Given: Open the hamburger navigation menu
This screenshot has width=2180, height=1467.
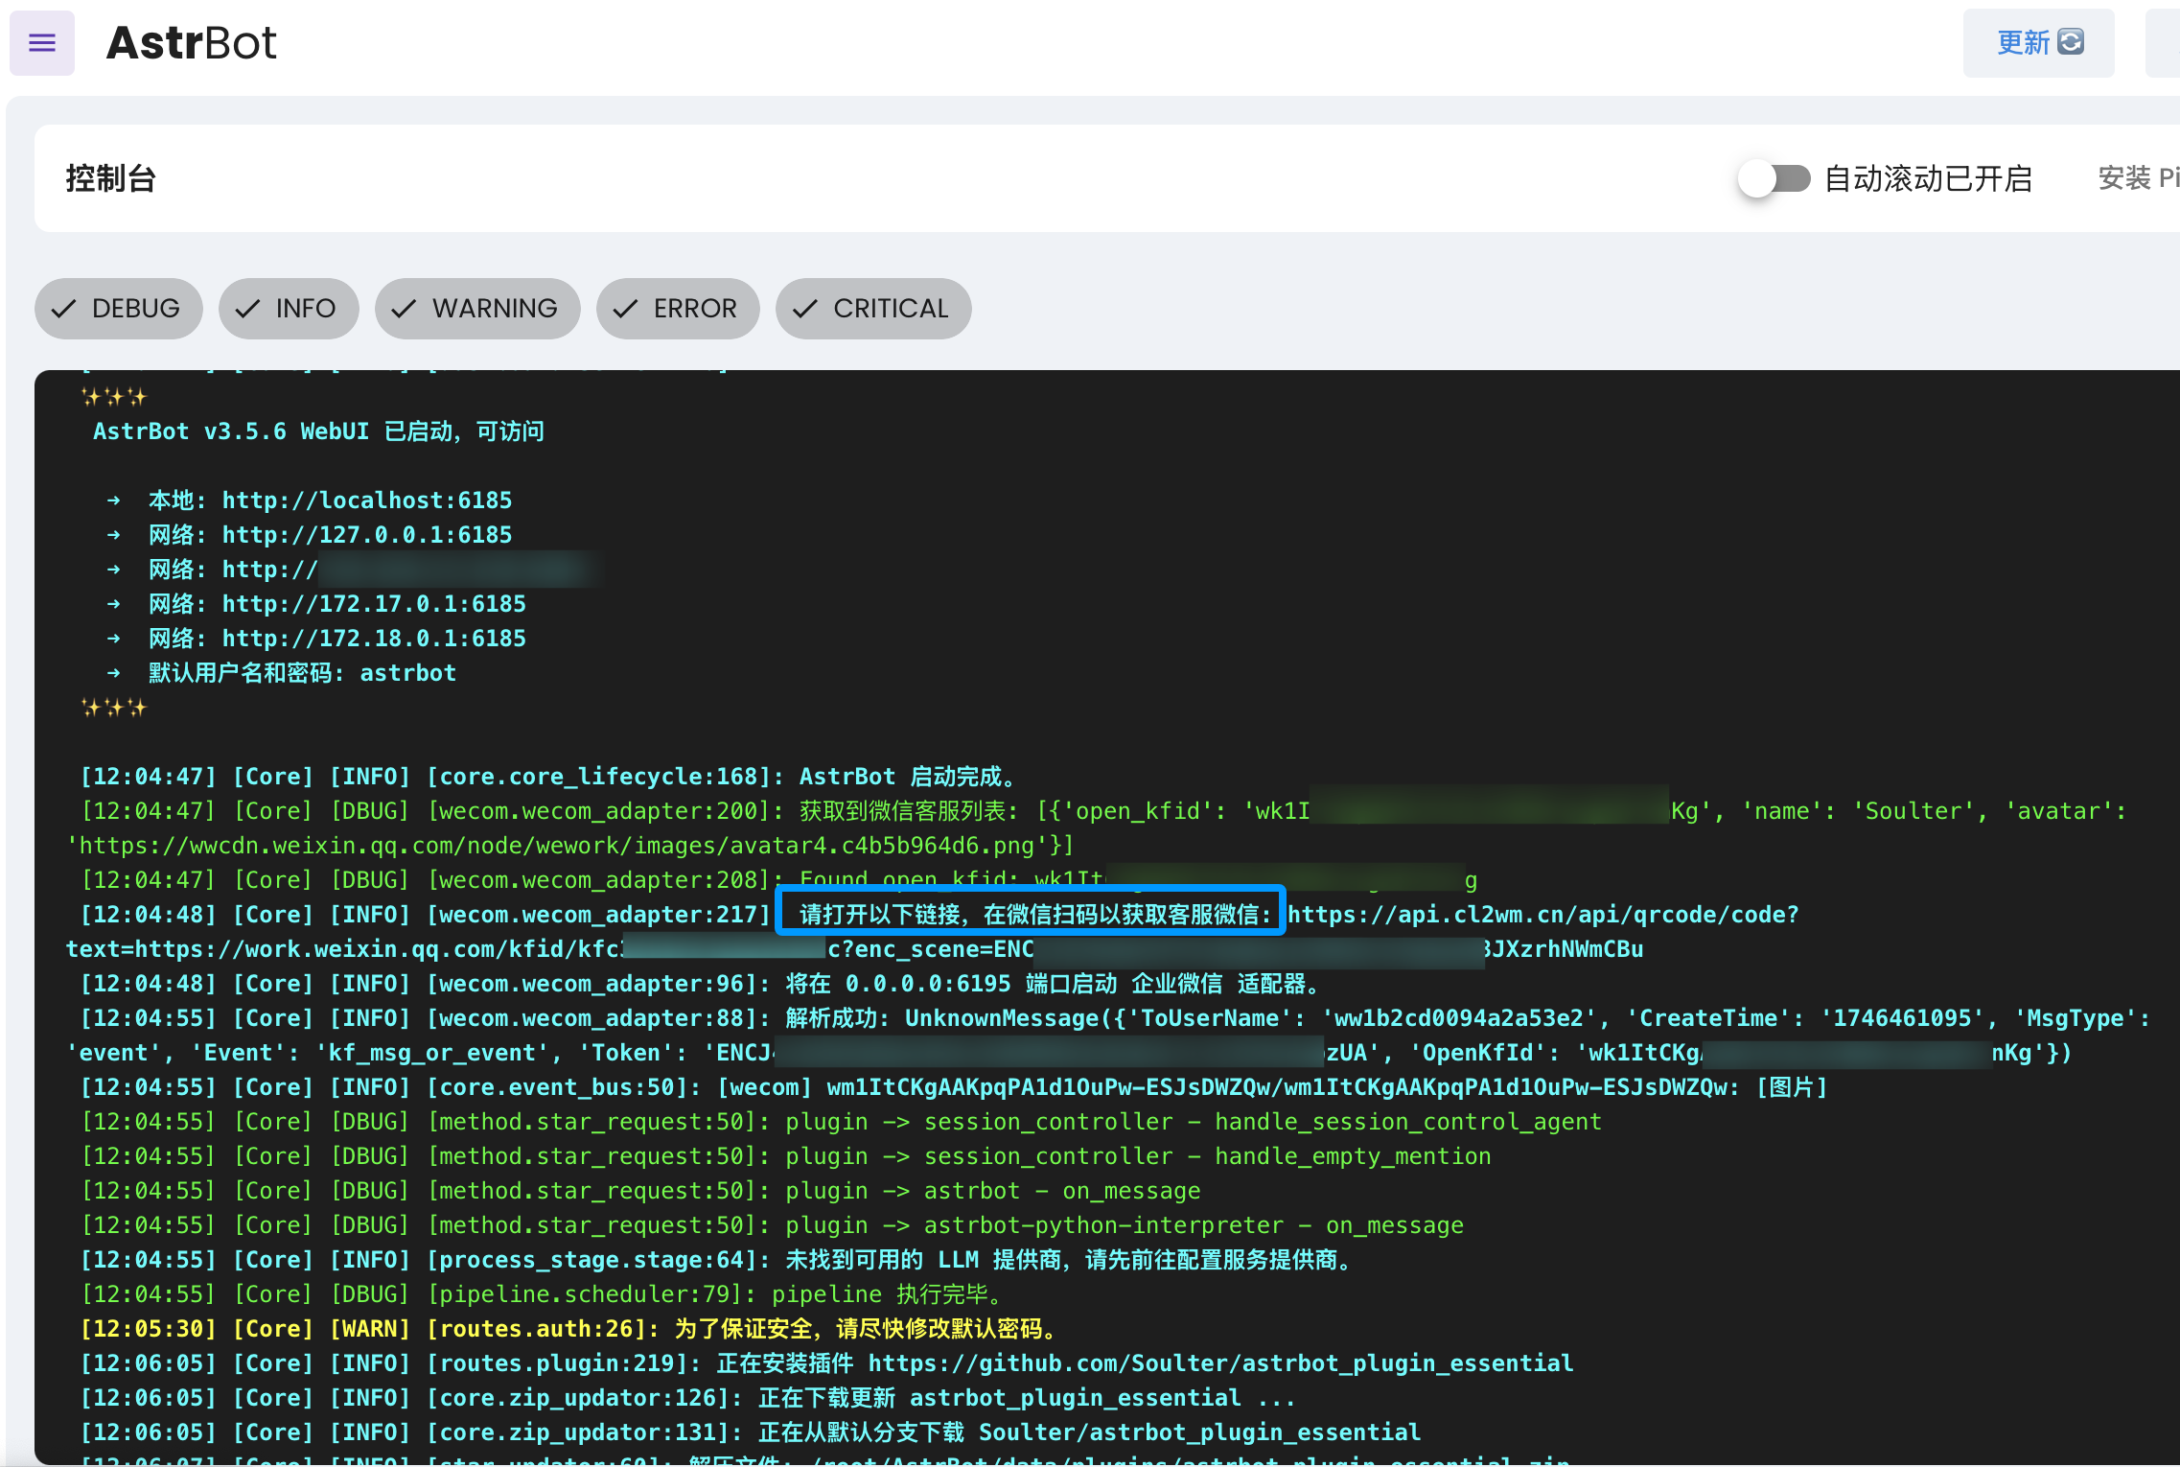Looking at the screenshot, I should (42, 42).
